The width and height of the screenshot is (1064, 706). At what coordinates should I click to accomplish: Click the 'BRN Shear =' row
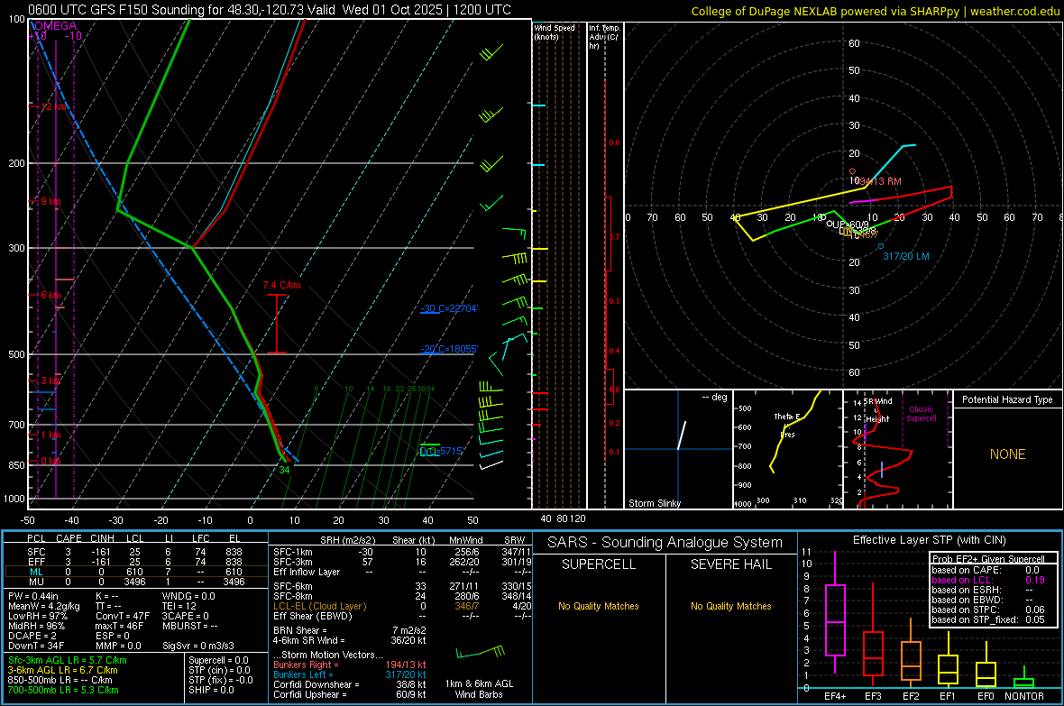tap(350, 630)
